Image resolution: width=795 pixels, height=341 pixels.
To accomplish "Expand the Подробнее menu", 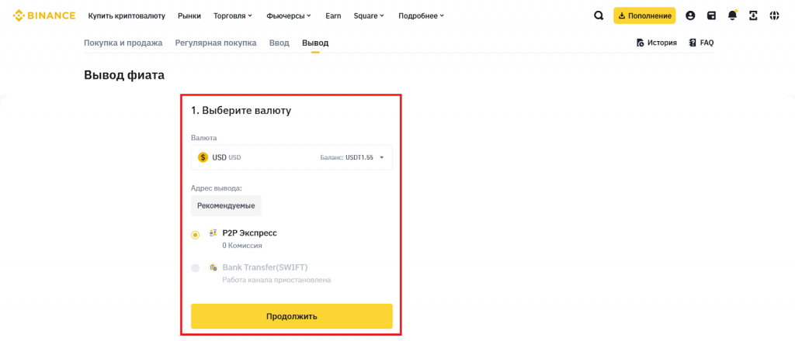I will (421, 15).
